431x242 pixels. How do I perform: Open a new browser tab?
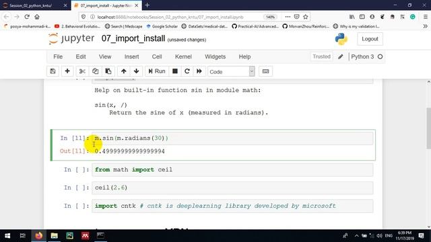[x=147, y=5]
